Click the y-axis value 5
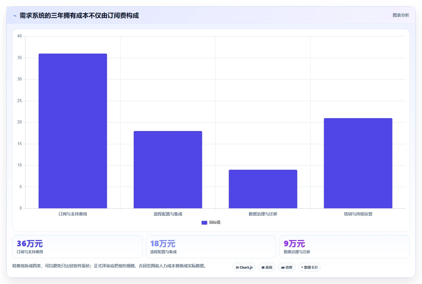Image resolution: width=422 pixels, height=284 pixels. click(x=21, y=187)
